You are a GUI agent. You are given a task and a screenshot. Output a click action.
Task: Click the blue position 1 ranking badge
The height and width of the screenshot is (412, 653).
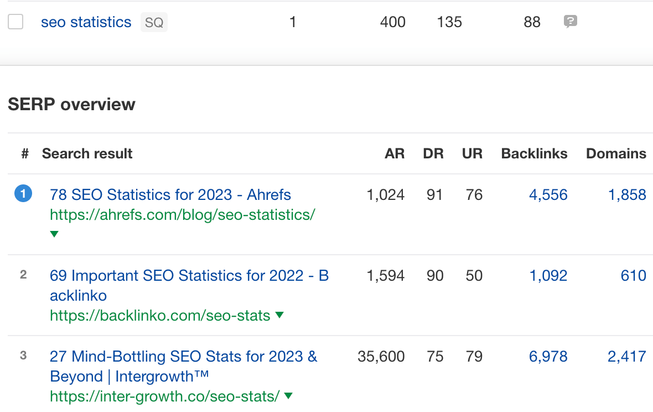pyautogui.click(x=23, y=194)
